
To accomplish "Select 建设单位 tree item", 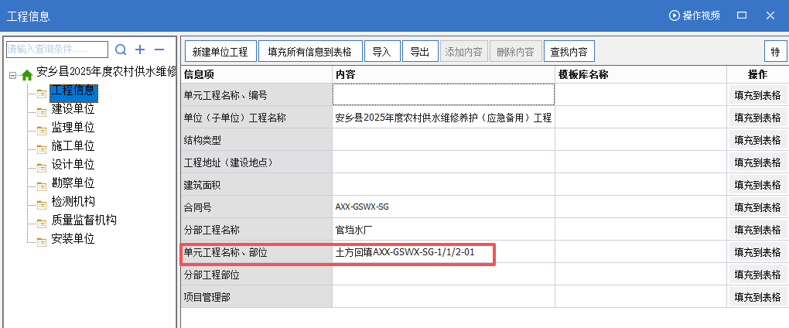I will [x=73, y=108].
